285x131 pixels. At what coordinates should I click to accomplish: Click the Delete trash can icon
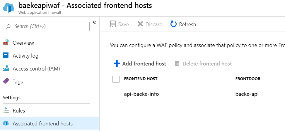(x=177, y=63)
